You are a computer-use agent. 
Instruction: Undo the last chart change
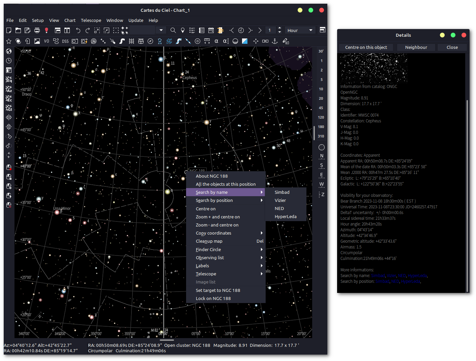pyautogui.click(x=78, y=30)
